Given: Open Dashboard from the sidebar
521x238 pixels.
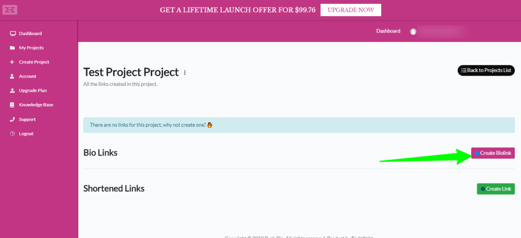Looking at the screenshot, I should pyautogui.click(x=30, y=33).
